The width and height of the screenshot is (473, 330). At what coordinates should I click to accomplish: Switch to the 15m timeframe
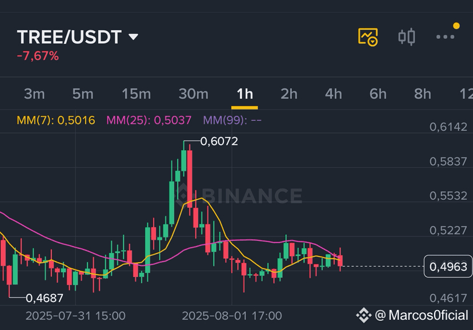136,94
